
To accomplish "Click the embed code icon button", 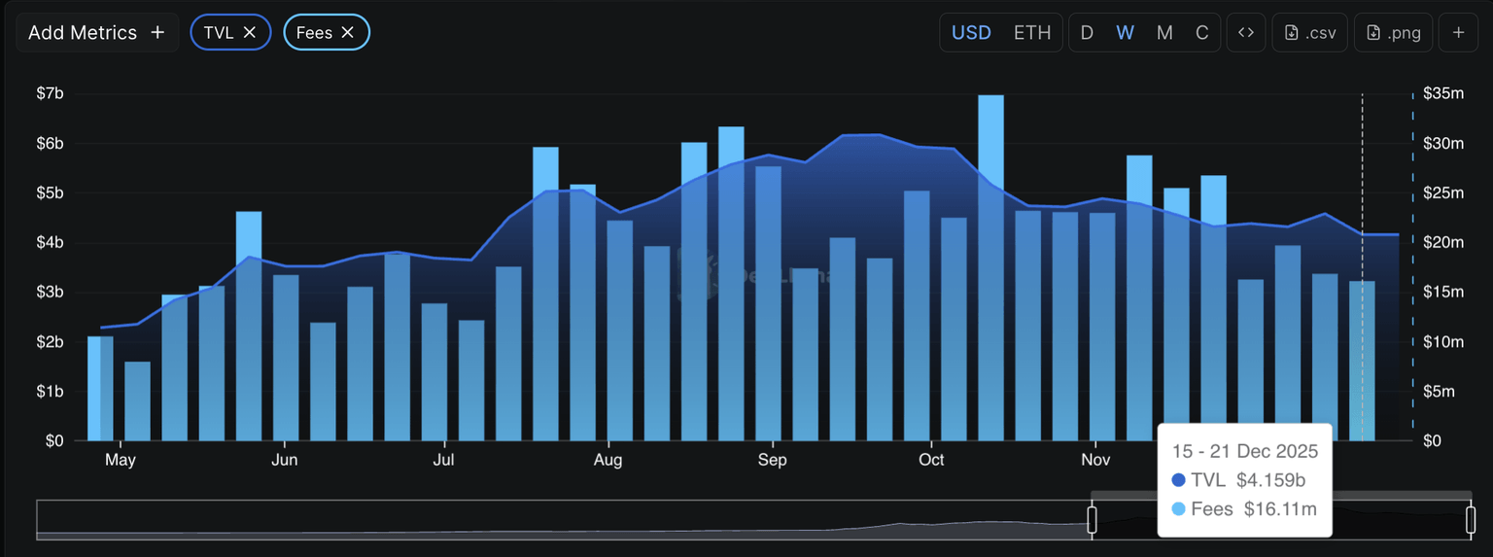I will click(x=1245, y=32).
